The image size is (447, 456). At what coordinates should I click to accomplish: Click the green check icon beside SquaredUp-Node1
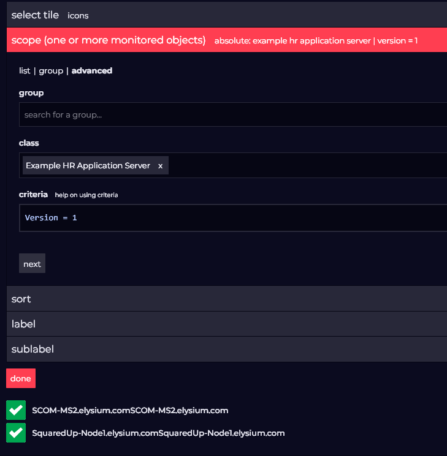coord(15,433)
